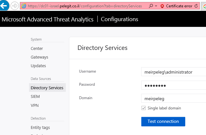The image size is (206, 135).
Task: Open the Certificate error details
Action: click(179, 6)
